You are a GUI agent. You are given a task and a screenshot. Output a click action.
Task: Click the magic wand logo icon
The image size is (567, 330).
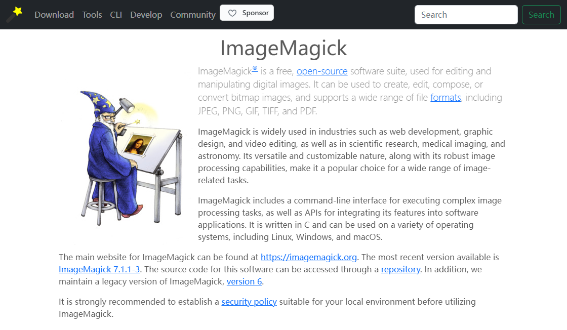click(x=15, y=14)
